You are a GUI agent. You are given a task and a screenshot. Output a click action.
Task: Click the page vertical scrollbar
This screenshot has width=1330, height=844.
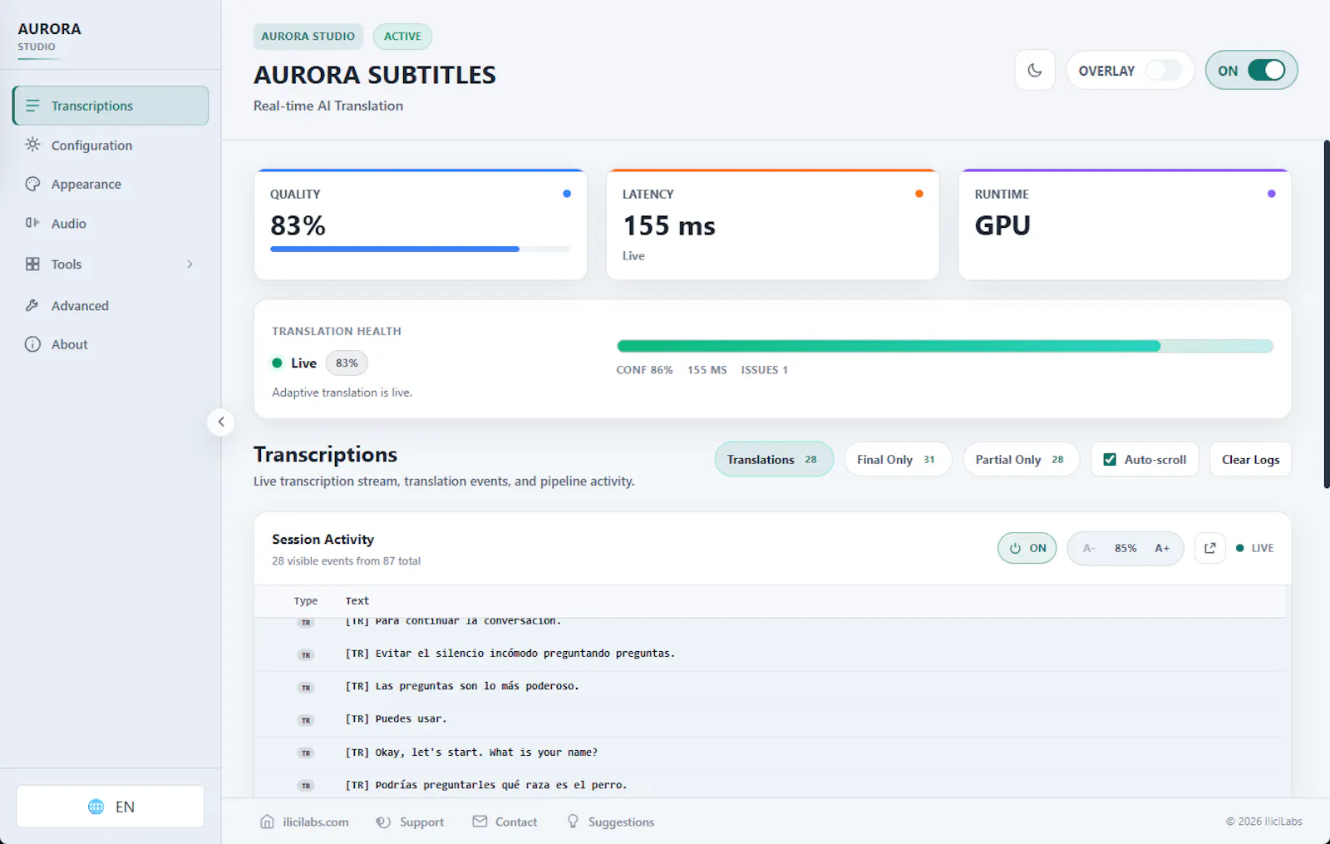[x=1327, y=314]
